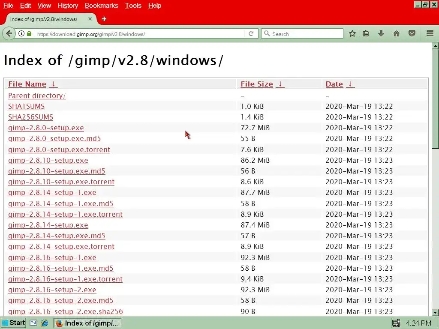The height and width of the screenshot is (329, 439).
Task: Open the downloads arrow icon
Action: coord(381,34)
